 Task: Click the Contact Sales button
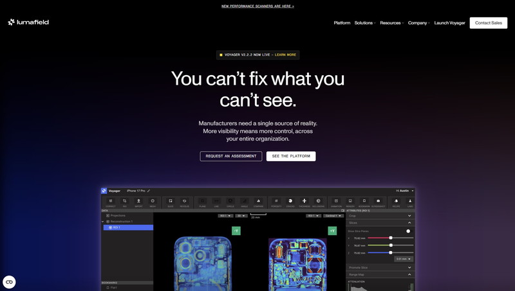(489, 23)
